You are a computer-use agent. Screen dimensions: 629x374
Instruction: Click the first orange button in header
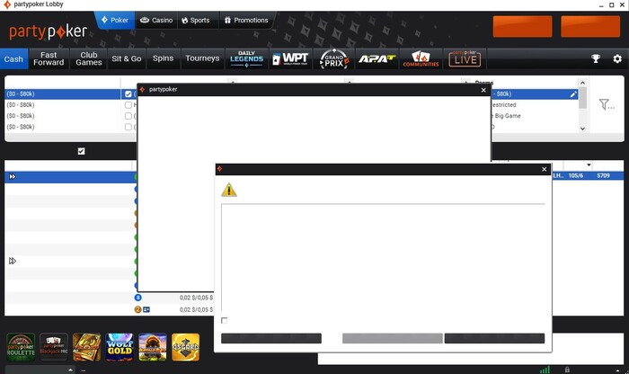pos(522,26)
